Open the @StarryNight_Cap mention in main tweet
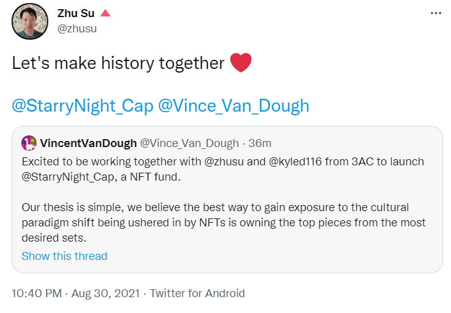The height and width of the screenshot is (313, 451). pyautogui.click(x=82, y=106)
